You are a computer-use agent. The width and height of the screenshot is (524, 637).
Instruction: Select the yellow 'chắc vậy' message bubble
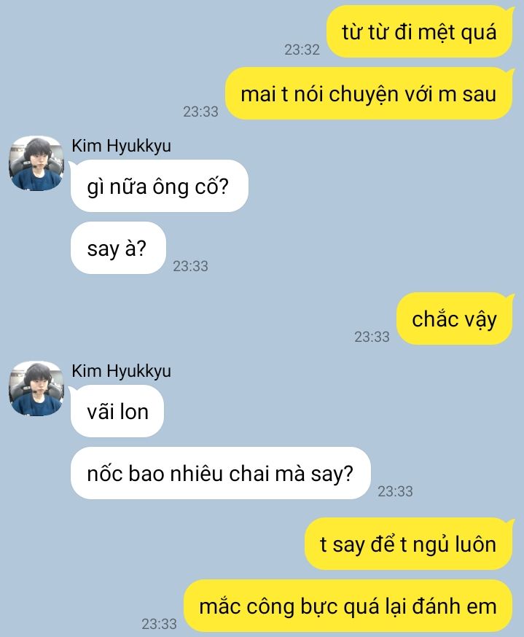pos(455,319)
